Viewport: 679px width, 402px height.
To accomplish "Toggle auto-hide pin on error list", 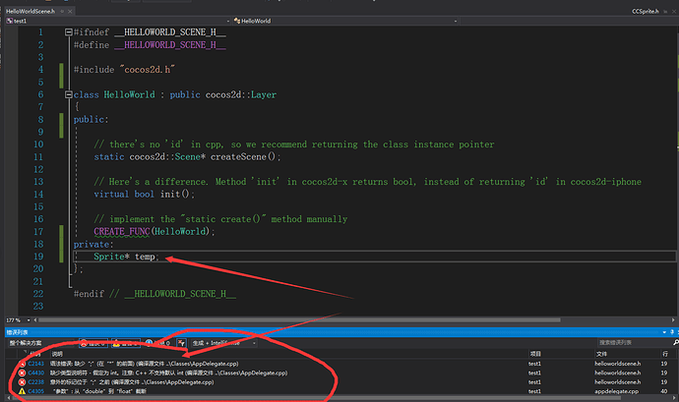I will pos(672,332).
